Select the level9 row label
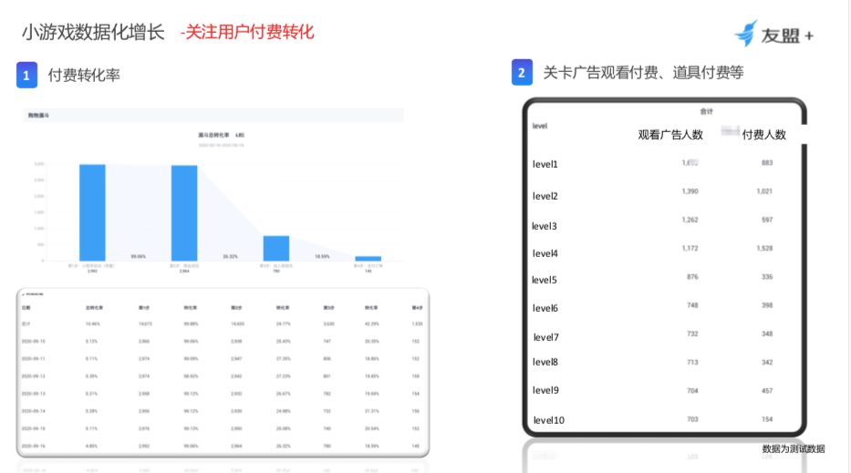Image resolution: width=851 pixels, height=473 pixels. (x=545, y=390)
